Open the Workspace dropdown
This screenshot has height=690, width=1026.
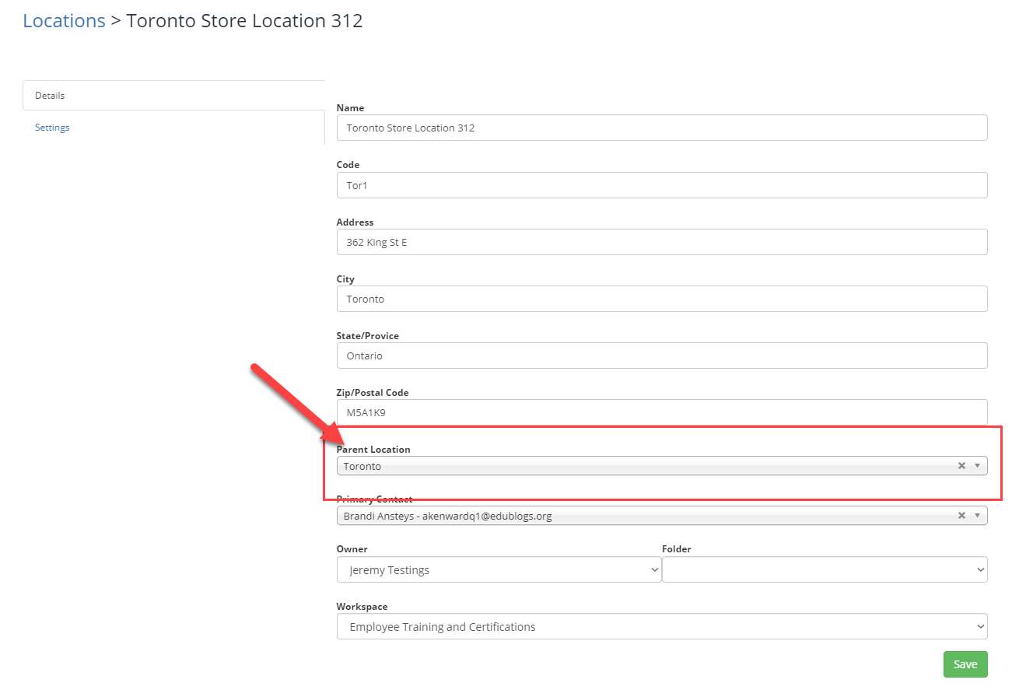662,626
